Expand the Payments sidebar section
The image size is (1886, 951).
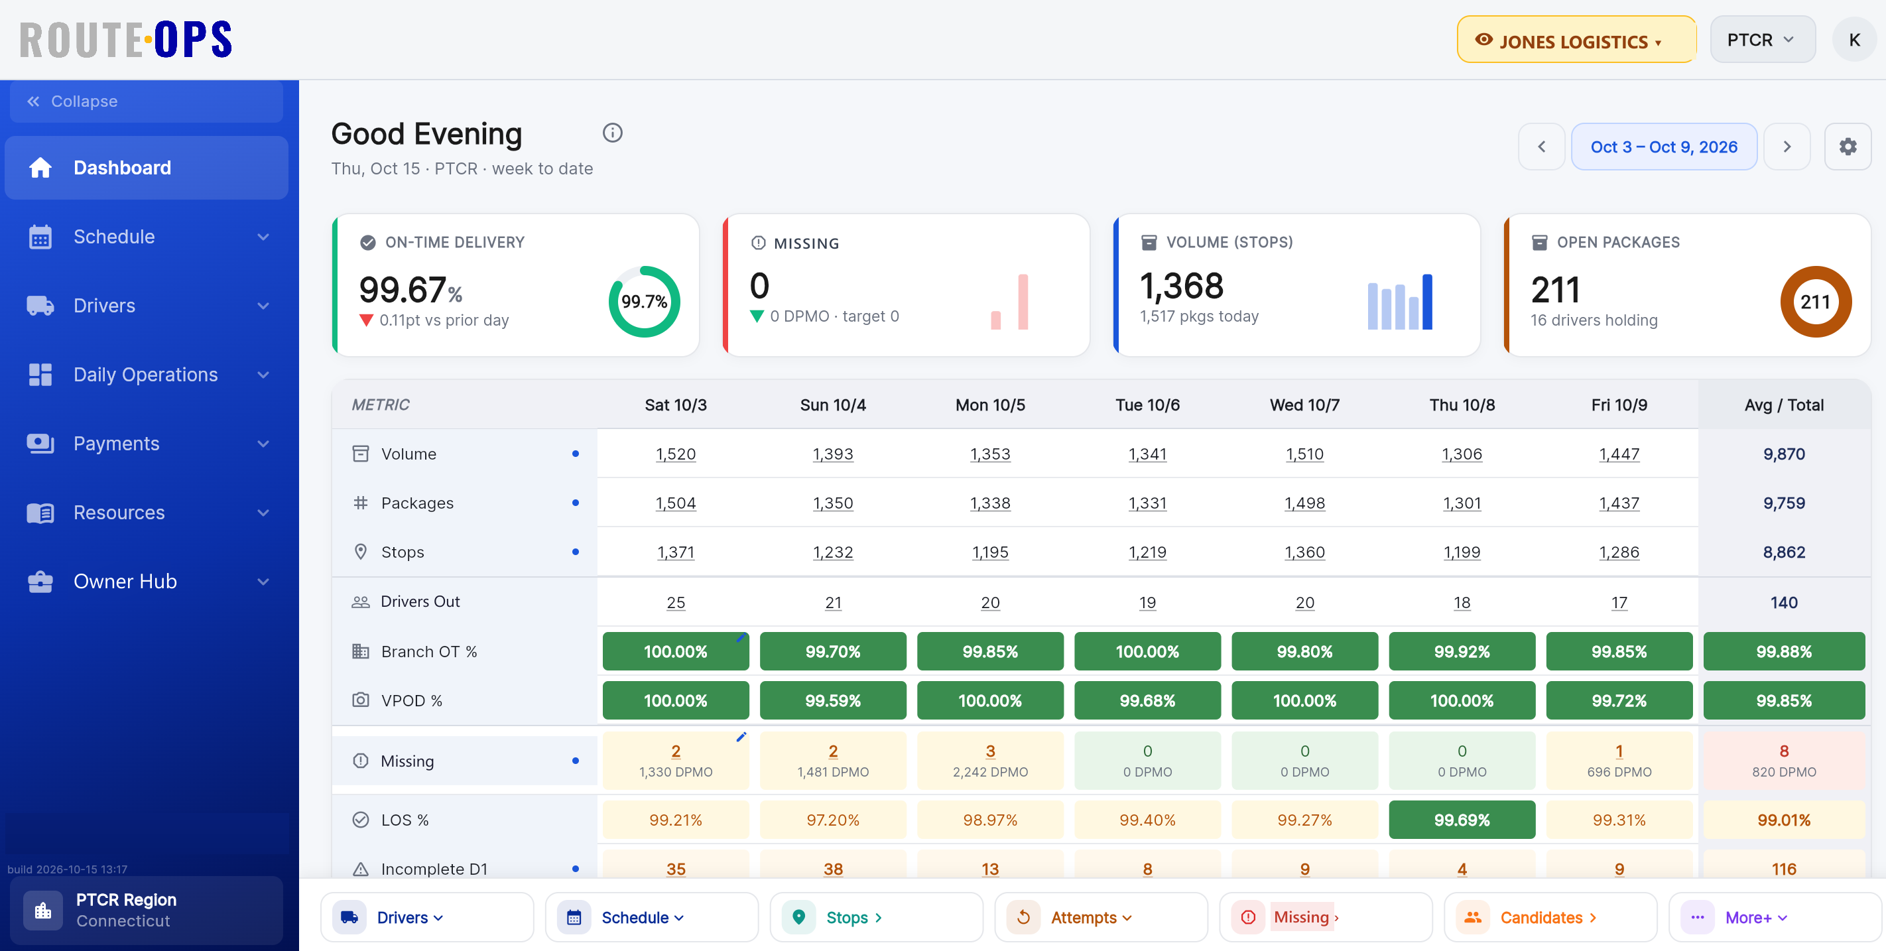click(x=147, y=444)
